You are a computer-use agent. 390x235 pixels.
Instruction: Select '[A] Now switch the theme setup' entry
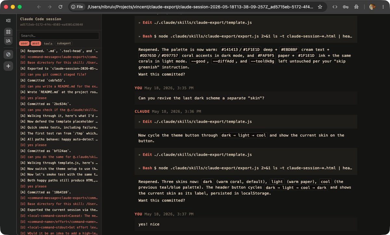point(59,168)
